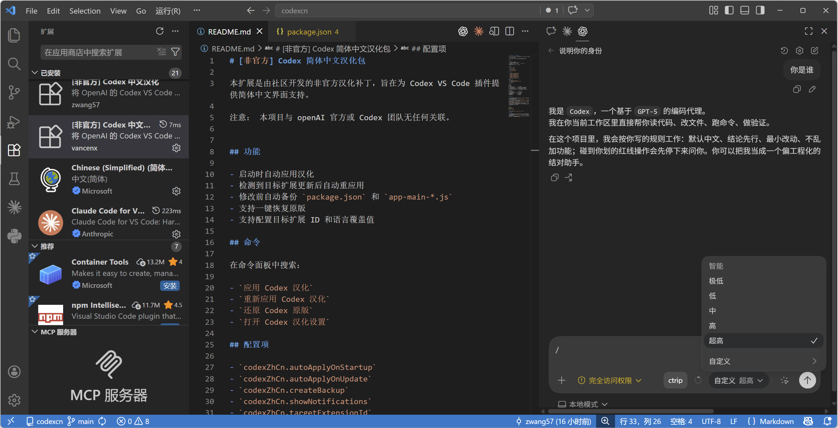838x428 pixels.
Task: Select the README.md editor tab
Action: click(229, 32)
